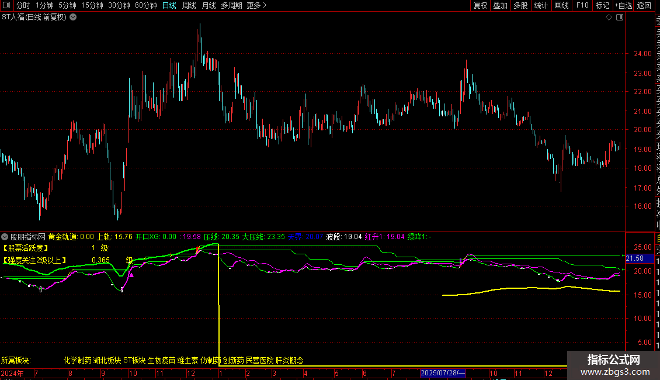The width and height of the screenshot is (660, 380).
Task: Click the ST板块 sector label
Action: pyautogui.click(x=134, y=360)
